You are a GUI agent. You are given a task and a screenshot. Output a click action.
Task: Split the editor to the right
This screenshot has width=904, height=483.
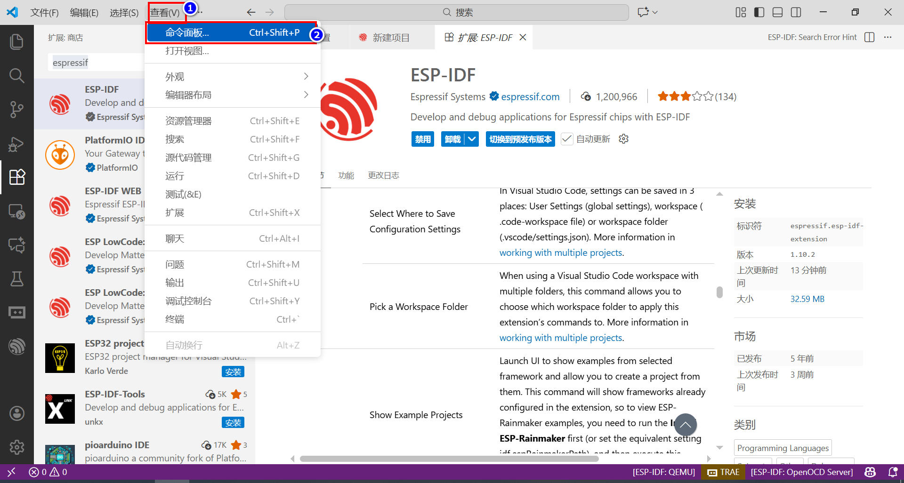[870, 37]
